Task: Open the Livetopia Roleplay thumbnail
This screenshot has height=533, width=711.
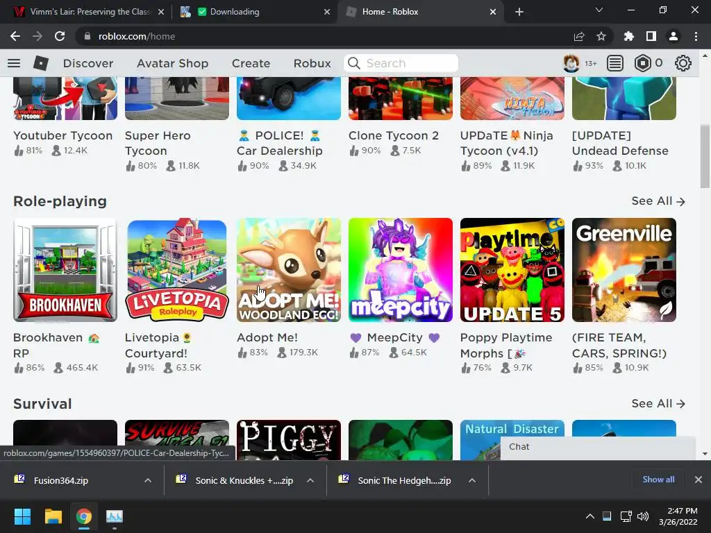Action: (x=177, y=270)
